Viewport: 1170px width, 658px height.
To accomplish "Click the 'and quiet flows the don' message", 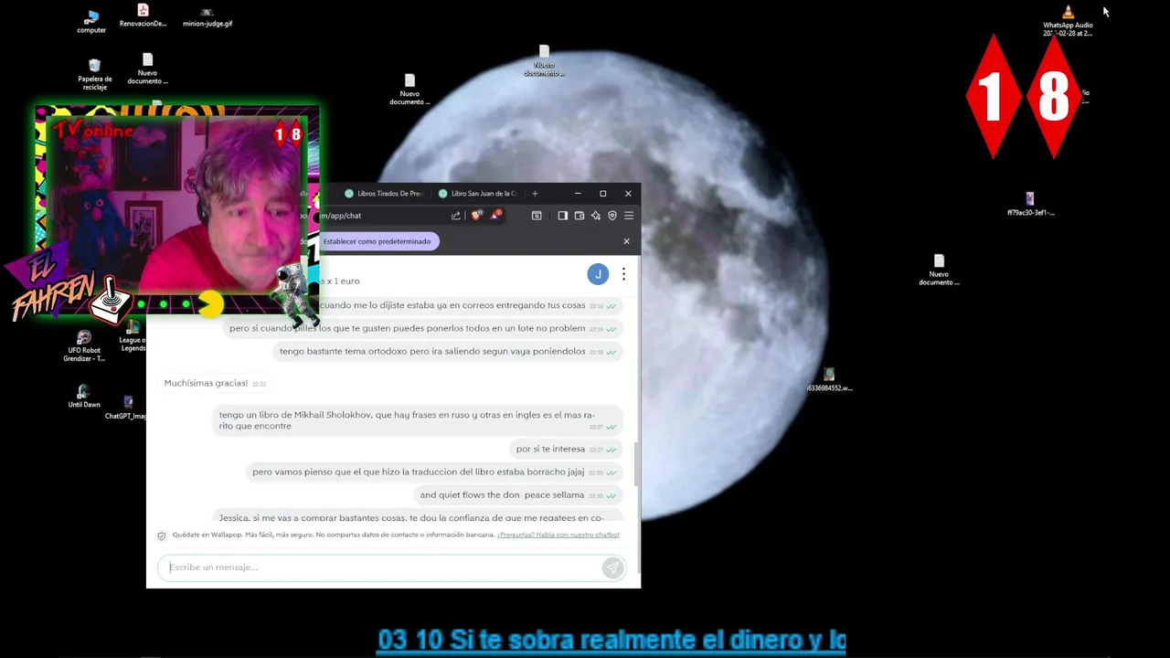I will click(517, 494).
